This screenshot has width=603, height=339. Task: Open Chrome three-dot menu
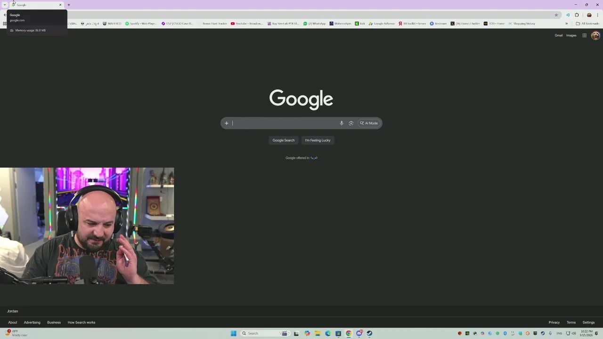point(598,15)
